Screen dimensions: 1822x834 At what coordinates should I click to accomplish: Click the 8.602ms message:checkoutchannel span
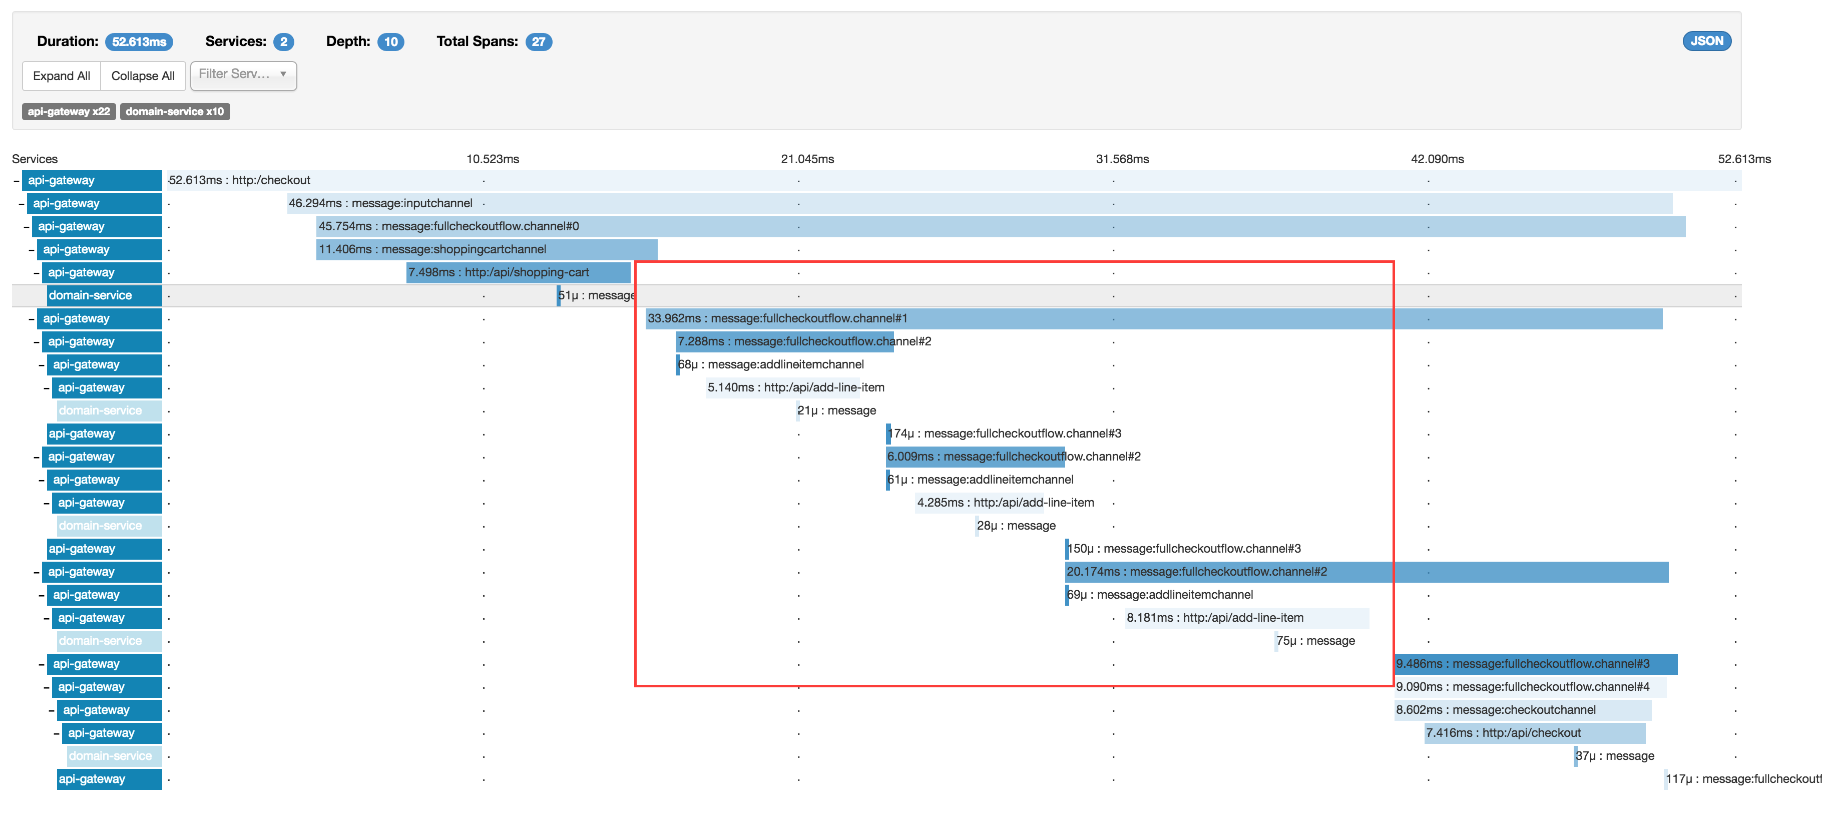[1521, 709]
